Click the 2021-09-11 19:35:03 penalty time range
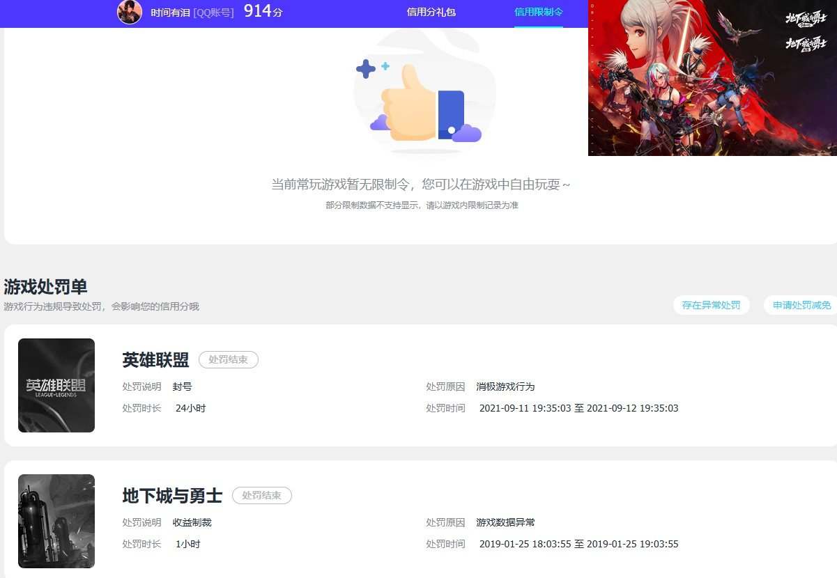The width and height of the screenshot is (837, 578). 579,408
